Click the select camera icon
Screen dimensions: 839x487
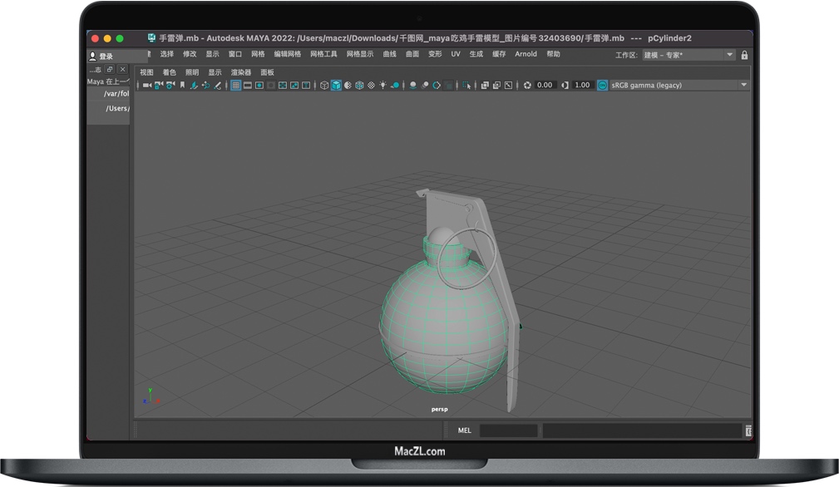point(146,85)
